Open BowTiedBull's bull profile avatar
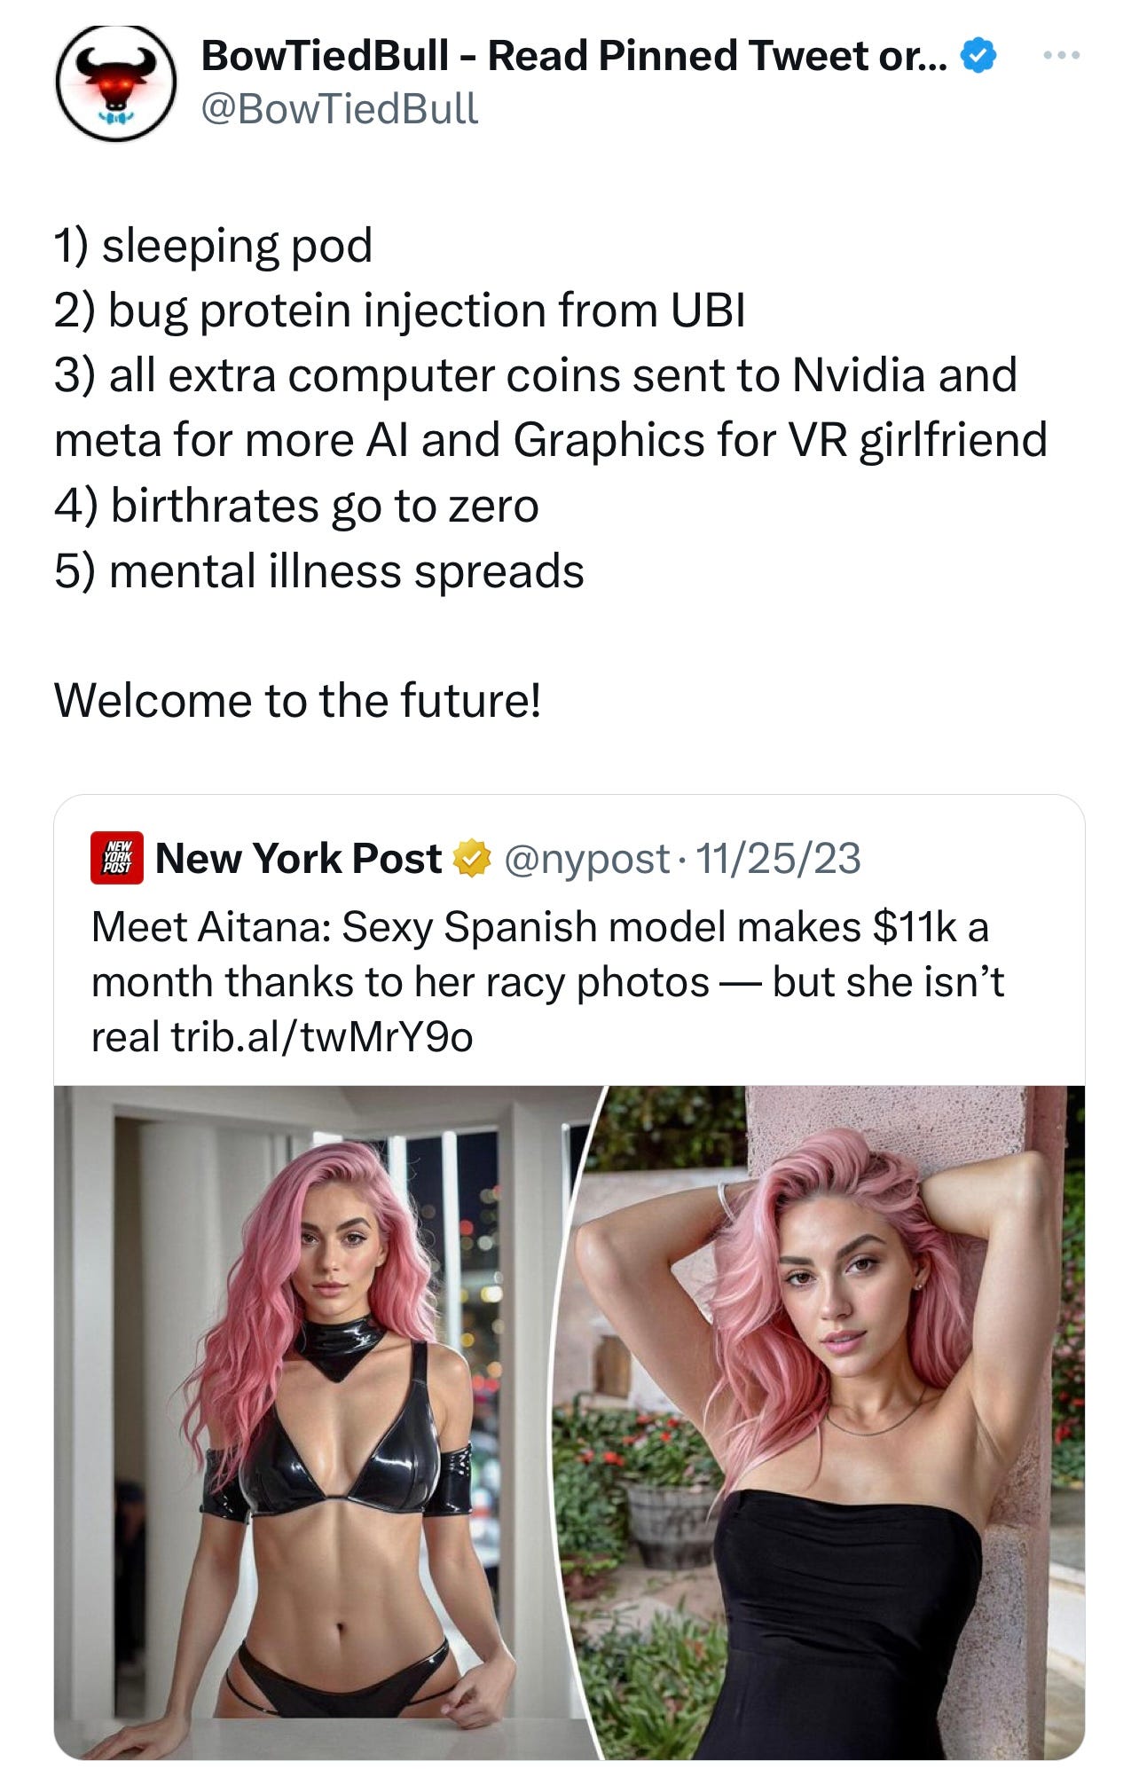1139x1769 pixels. pos(115,83)
